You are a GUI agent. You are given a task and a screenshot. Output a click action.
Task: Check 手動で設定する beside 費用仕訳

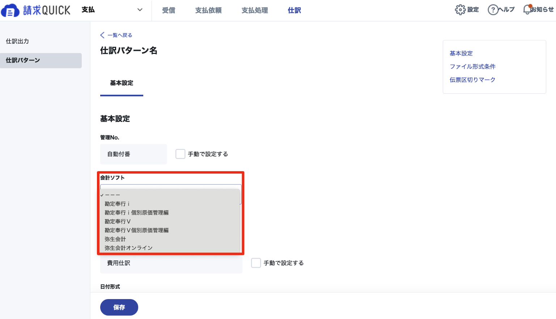pos(256,263)
